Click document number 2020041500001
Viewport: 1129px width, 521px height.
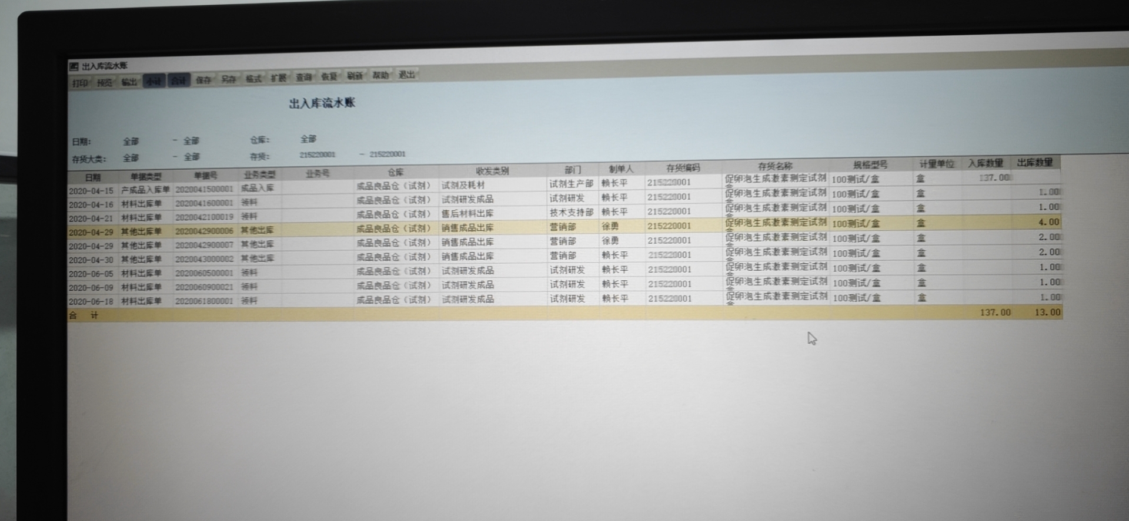205,189
